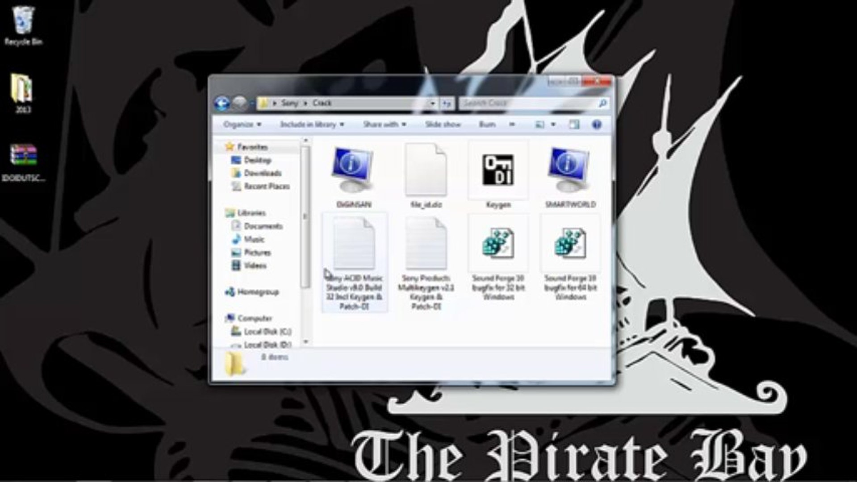Screen dimensions: 857x482
Task: Toggle the preview pane icon
Action: [574, 125]
